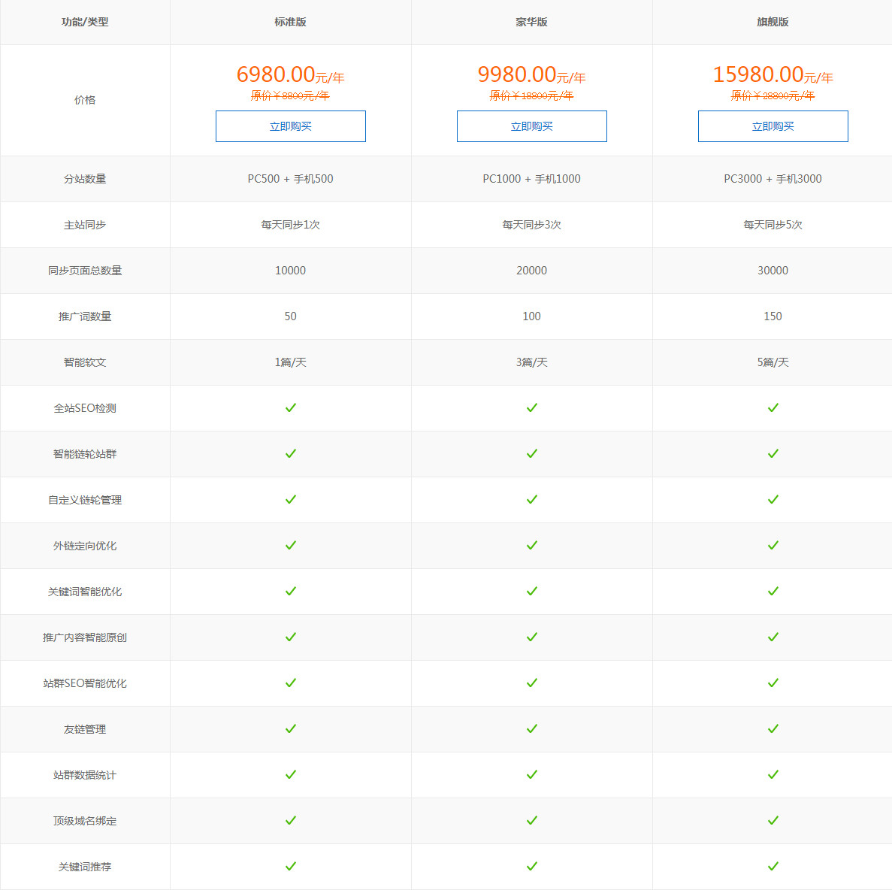This screenshot has height=890, width=892.
Task: Click 全站SEO检测 checkmark in 标准版 column
Action: (x=290, y=407)
